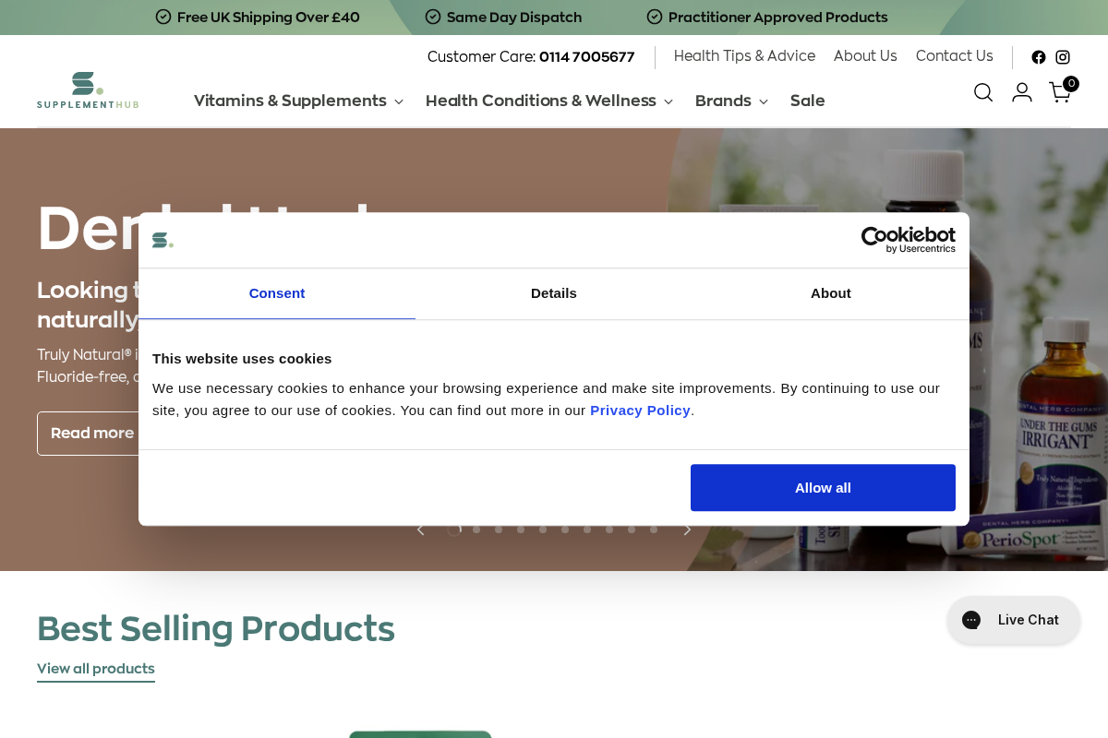Open the Health Conditions & Wellness dropdown
The height and width of the screenshot is (738, 1108).
(x=548, y=101)
